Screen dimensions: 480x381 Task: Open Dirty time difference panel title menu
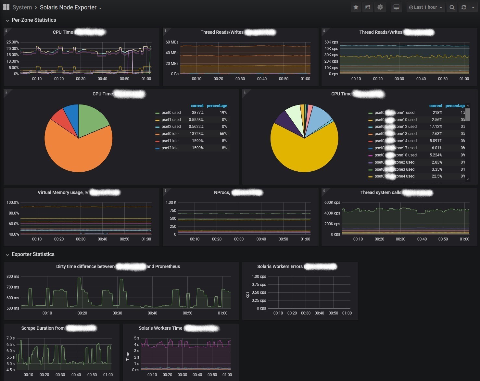(118, 266)
